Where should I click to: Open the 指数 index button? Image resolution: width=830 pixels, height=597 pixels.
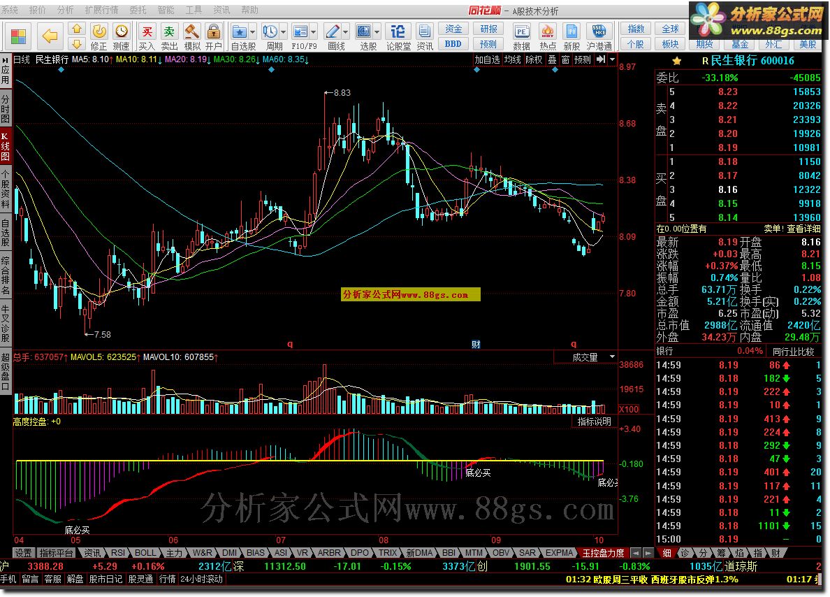pyautogui.click(x=635, y=29)
